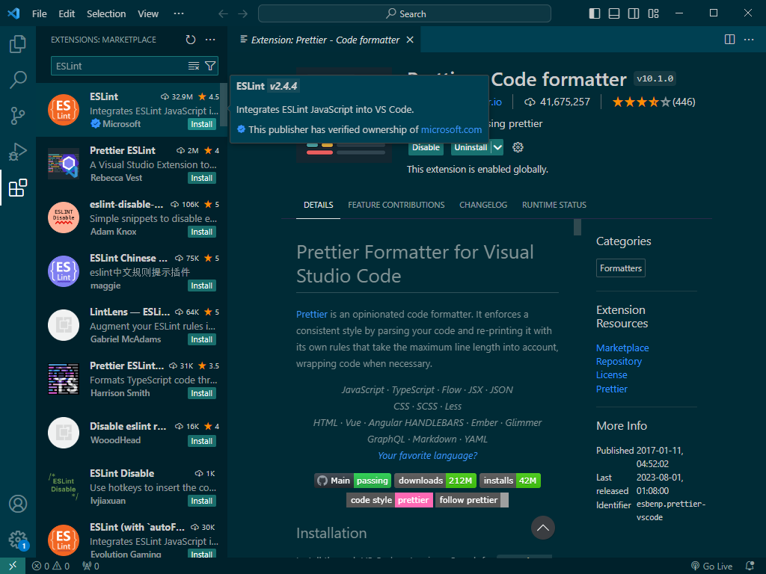Install Prettier ESLint by Rebecca Vest
The width and height of the screenshot is (766, 574).
click(x=202, y=178)
